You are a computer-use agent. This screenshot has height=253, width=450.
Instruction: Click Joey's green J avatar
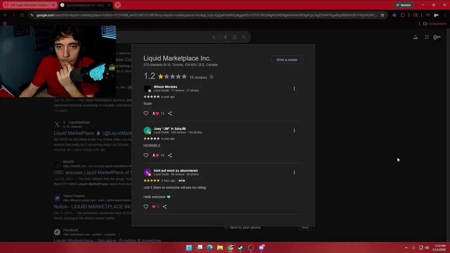coord(147,130)
